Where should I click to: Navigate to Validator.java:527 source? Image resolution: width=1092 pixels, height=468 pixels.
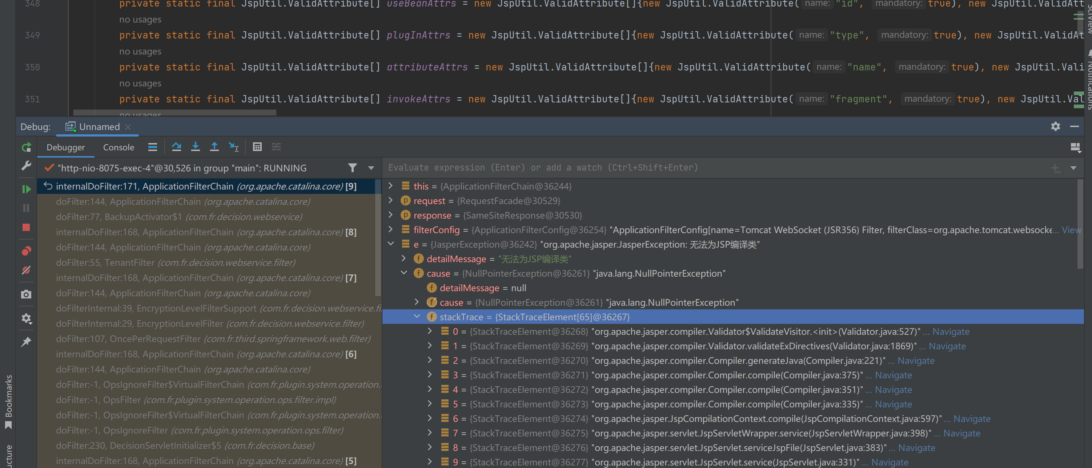pos(951,331)
